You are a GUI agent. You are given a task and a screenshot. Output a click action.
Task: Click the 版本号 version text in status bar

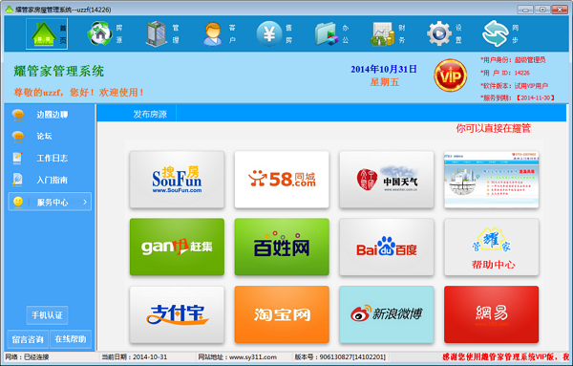(340, 356)
